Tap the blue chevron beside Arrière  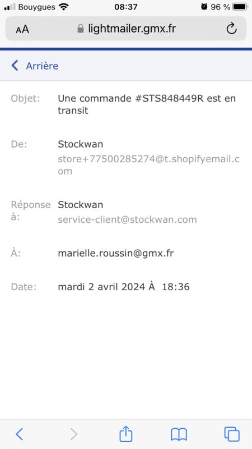[x=15, y=66]
